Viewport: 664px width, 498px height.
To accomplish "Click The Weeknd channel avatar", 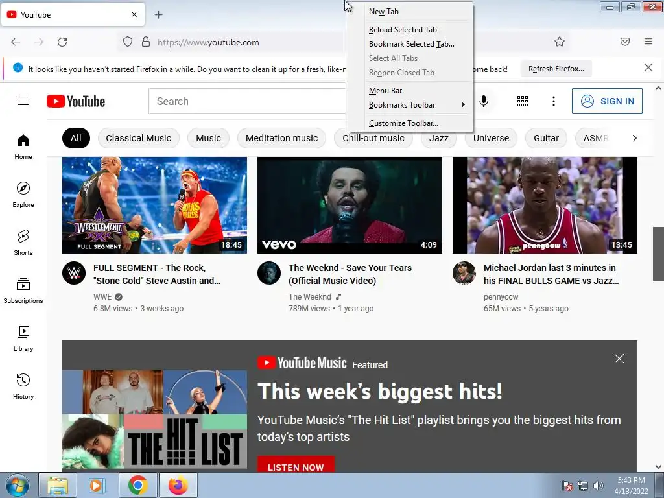I will [269, 273].
